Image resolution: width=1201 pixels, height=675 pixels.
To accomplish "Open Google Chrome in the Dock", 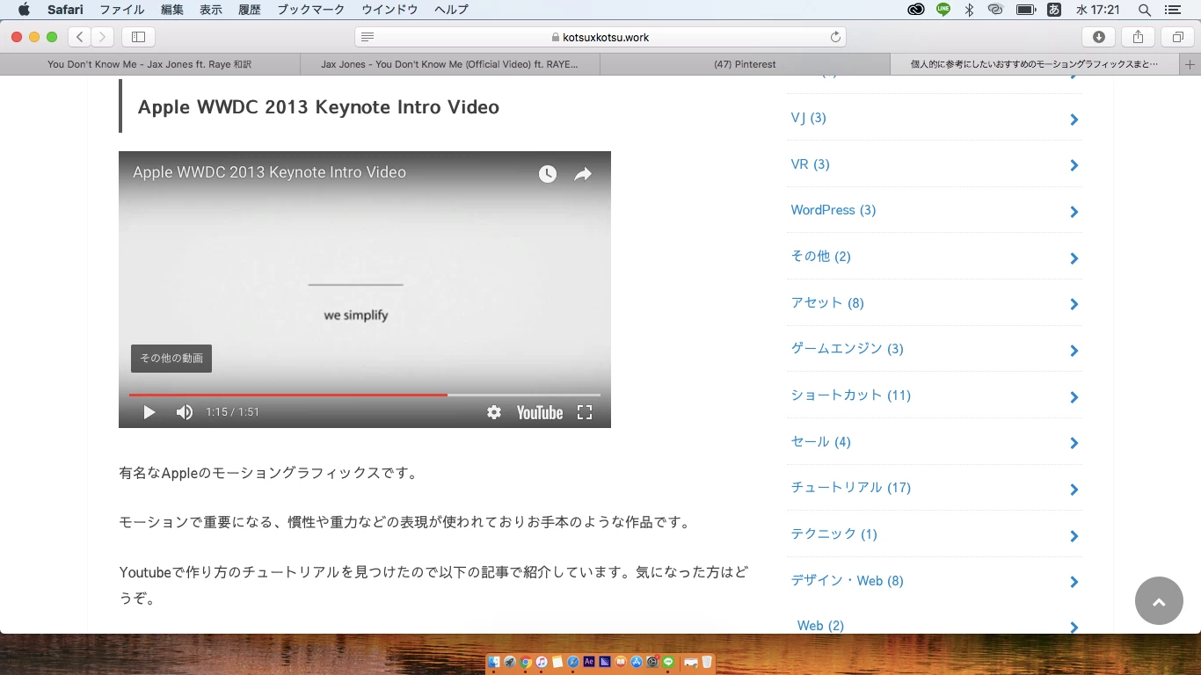I will tap(526, 662).
